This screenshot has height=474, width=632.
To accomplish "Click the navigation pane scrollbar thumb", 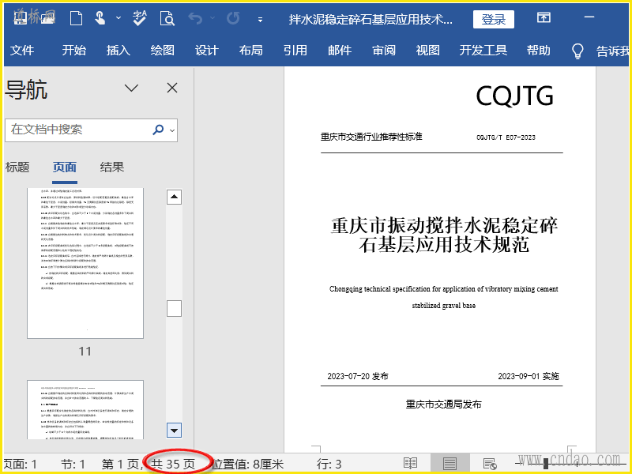I will tap(174, 308).
